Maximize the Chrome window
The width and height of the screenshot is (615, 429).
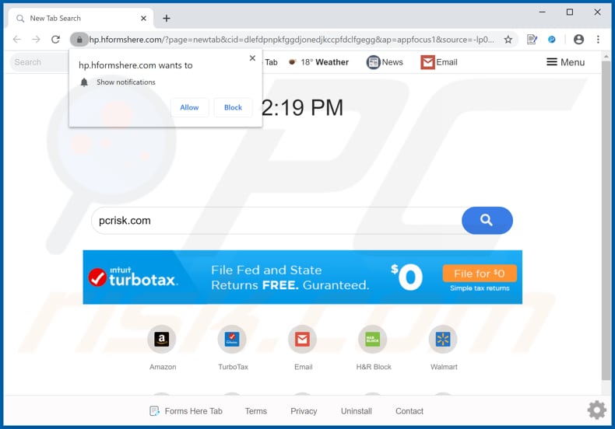pyautogui.click(x=570, y=12)
